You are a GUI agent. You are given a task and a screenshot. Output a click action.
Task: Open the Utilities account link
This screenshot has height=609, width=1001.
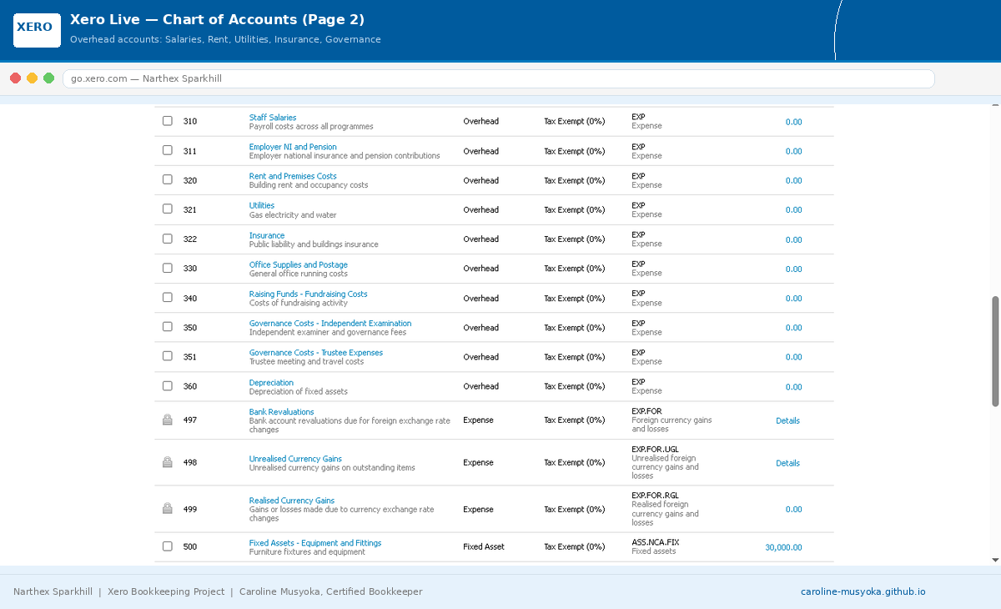[262, 205]
